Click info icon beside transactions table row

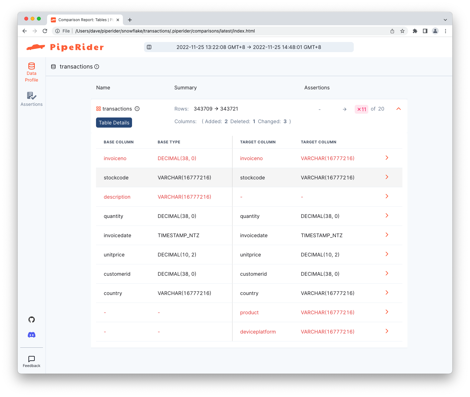pyautogui.click(x=137, y=109)
